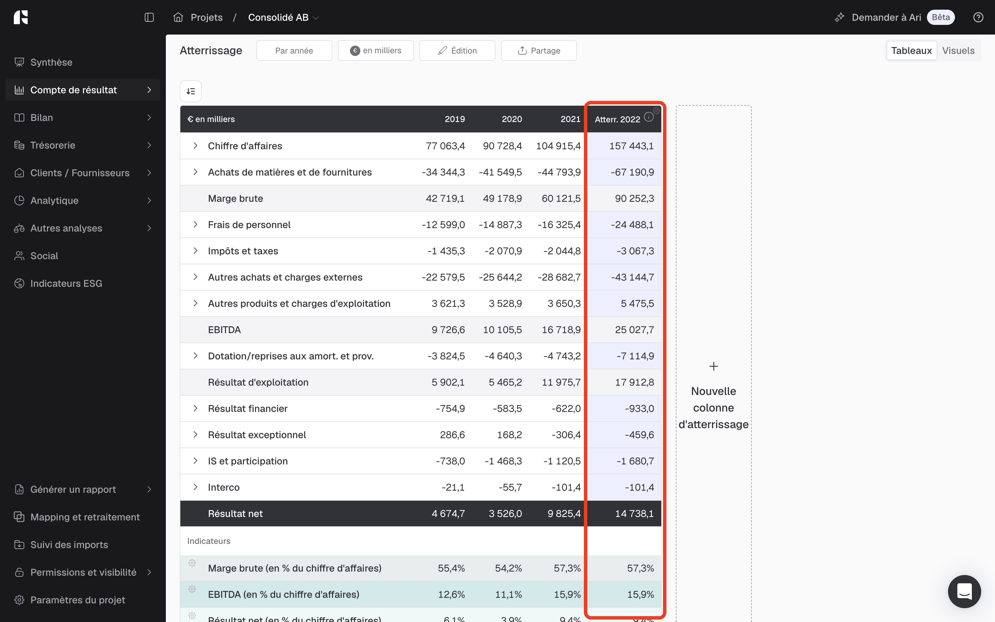Collapse the sidebar panel toggle icon
Viewport: 995px width, 622px height.
tap(149, 17)
